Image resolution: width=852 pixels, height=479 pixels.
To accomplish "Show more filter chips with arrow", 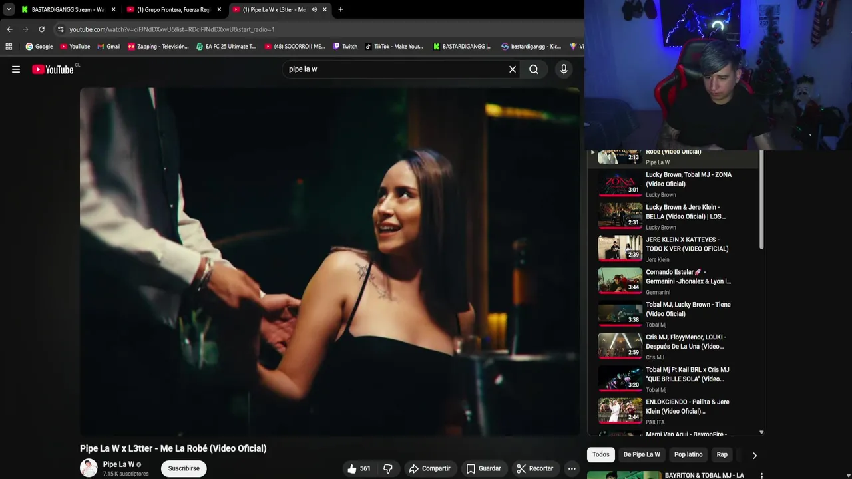I will click(754, 456).
